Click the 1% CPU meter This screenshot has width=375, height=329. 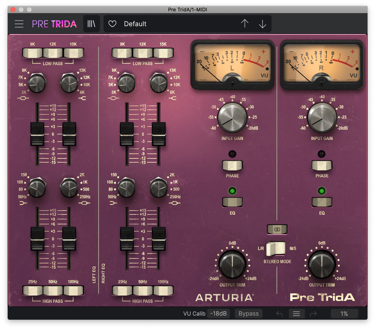pyautogui.click(x=344, y=313)
